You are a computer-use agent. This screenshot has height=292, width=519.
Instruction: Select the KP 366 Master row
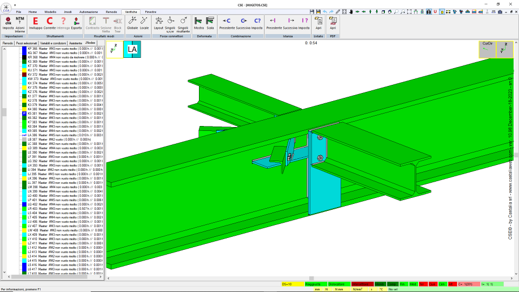pos(65,49)
